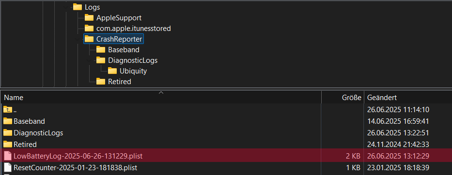The image size is (452, 175).
Task: Open the AppleSupport folder icon in tree
Action: [89, 17]
